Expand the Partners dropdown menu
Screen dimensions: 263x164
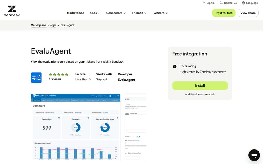pos(160,13)
